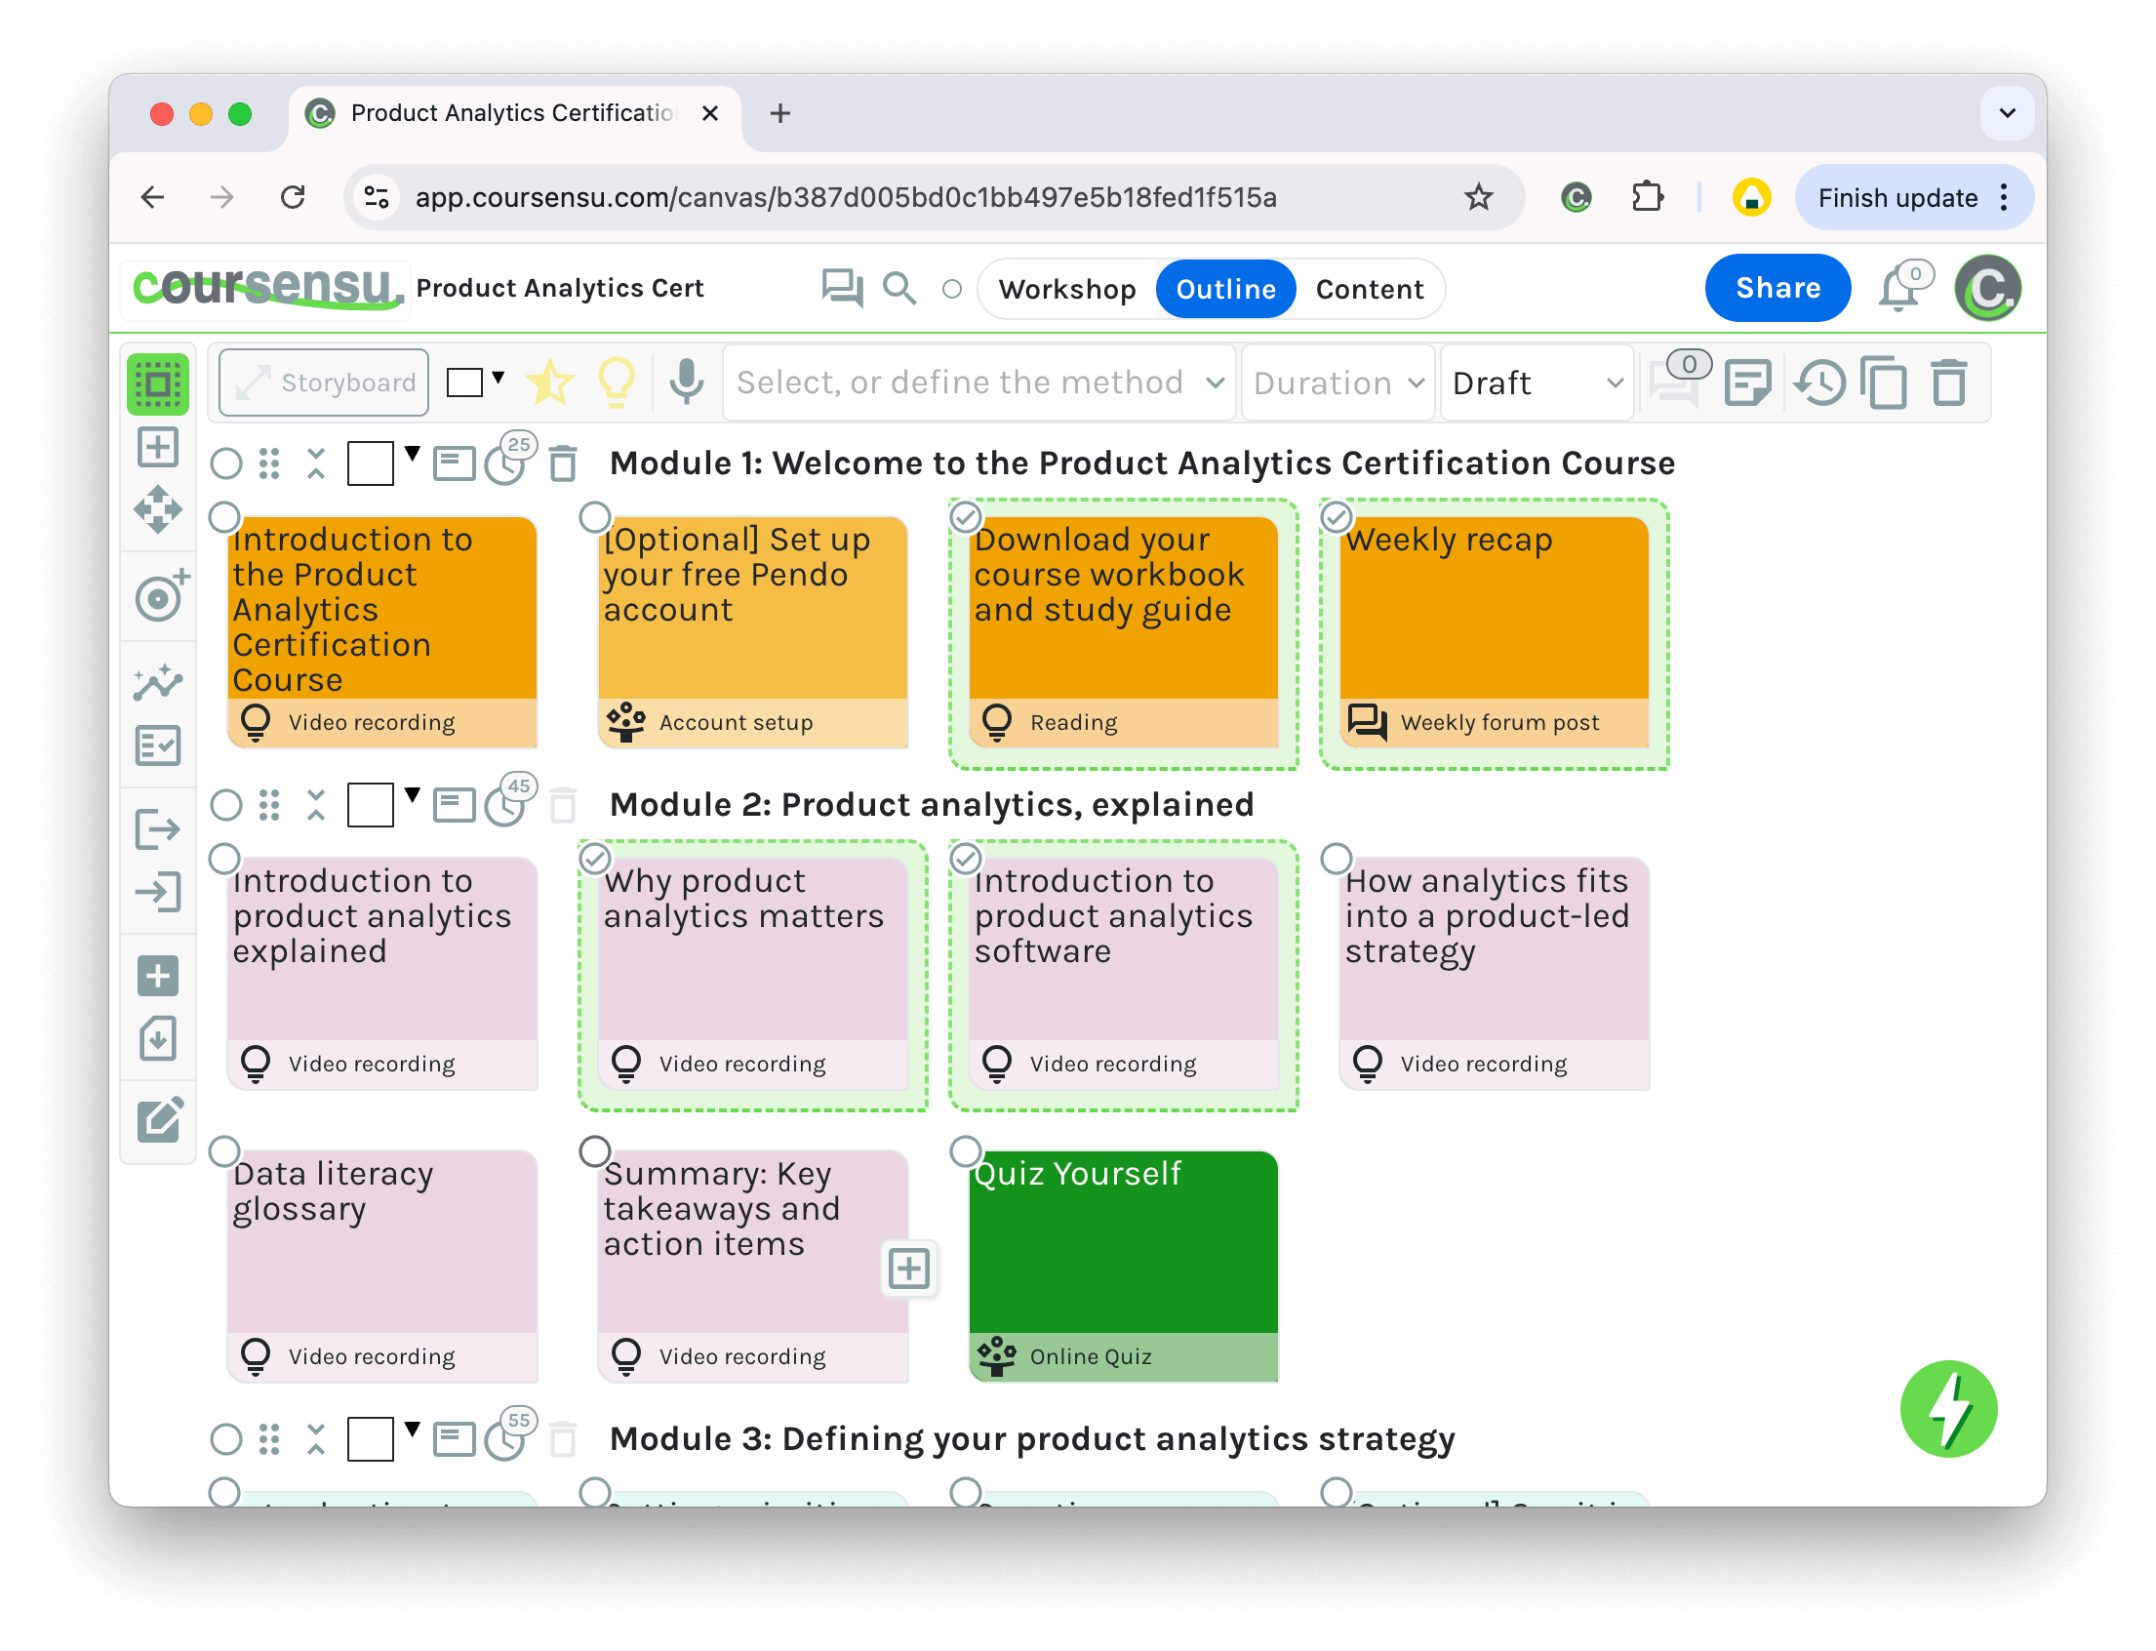Click the move arrows tool in sidebar
Viewport: 2156px width, 1651px height.
tap(158, 510)
